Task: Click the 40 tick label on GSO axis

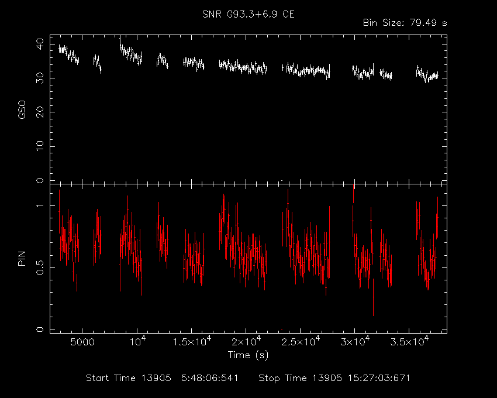Action: point(40,44)
